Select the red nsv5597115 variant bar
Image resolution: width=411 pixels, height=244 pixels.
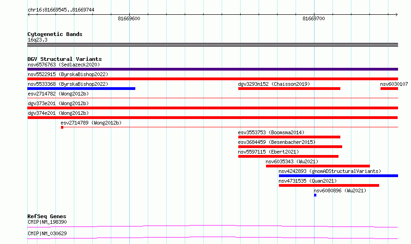[x=288, y=156]
